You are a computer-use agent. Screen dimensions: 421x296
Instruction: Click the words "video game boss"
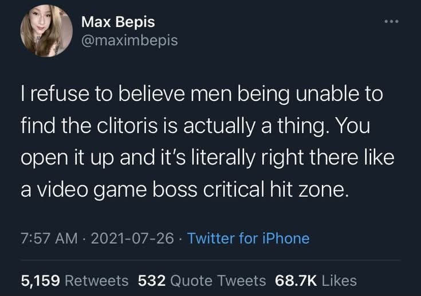click(x=117, y=190)
